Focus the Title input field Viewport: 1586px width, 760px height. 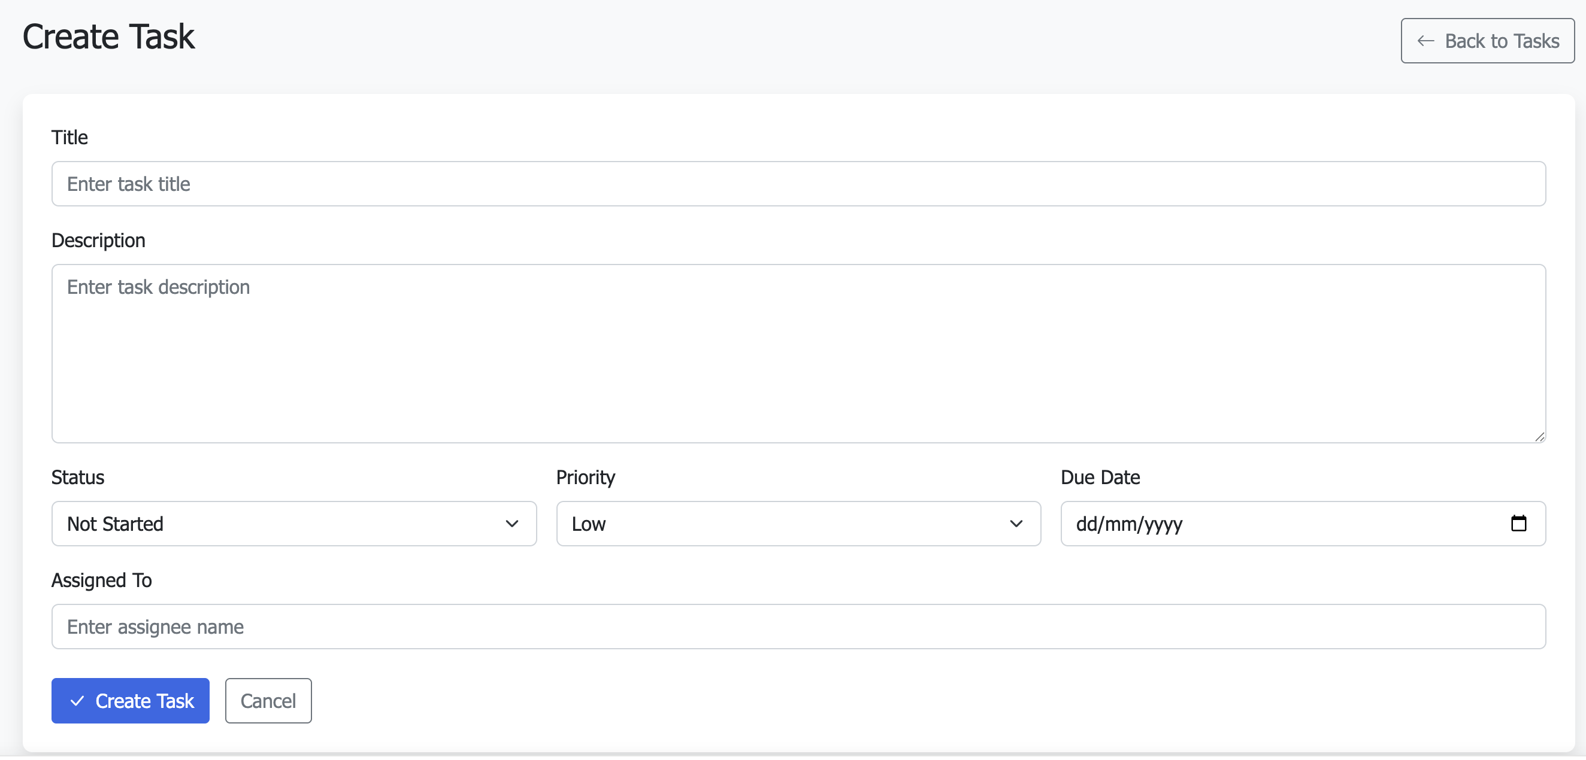pos(798,183)
